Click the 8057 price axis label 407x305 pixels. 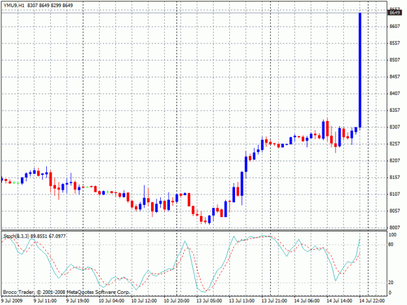coord(395,211)
